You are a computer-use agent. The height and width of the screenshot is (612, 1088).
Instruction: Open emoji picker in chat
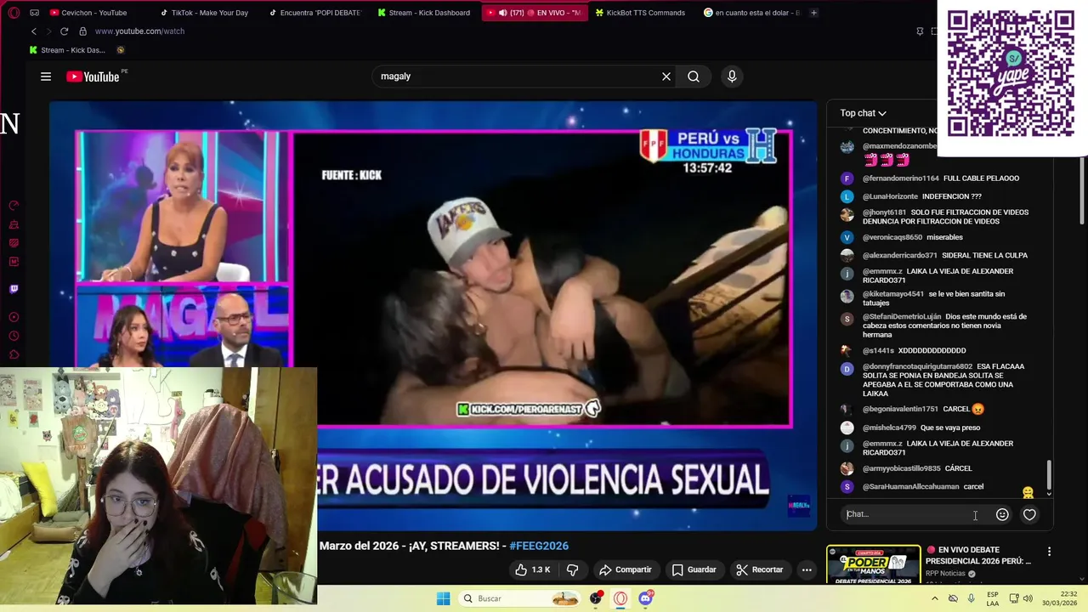pos(1002,514)
